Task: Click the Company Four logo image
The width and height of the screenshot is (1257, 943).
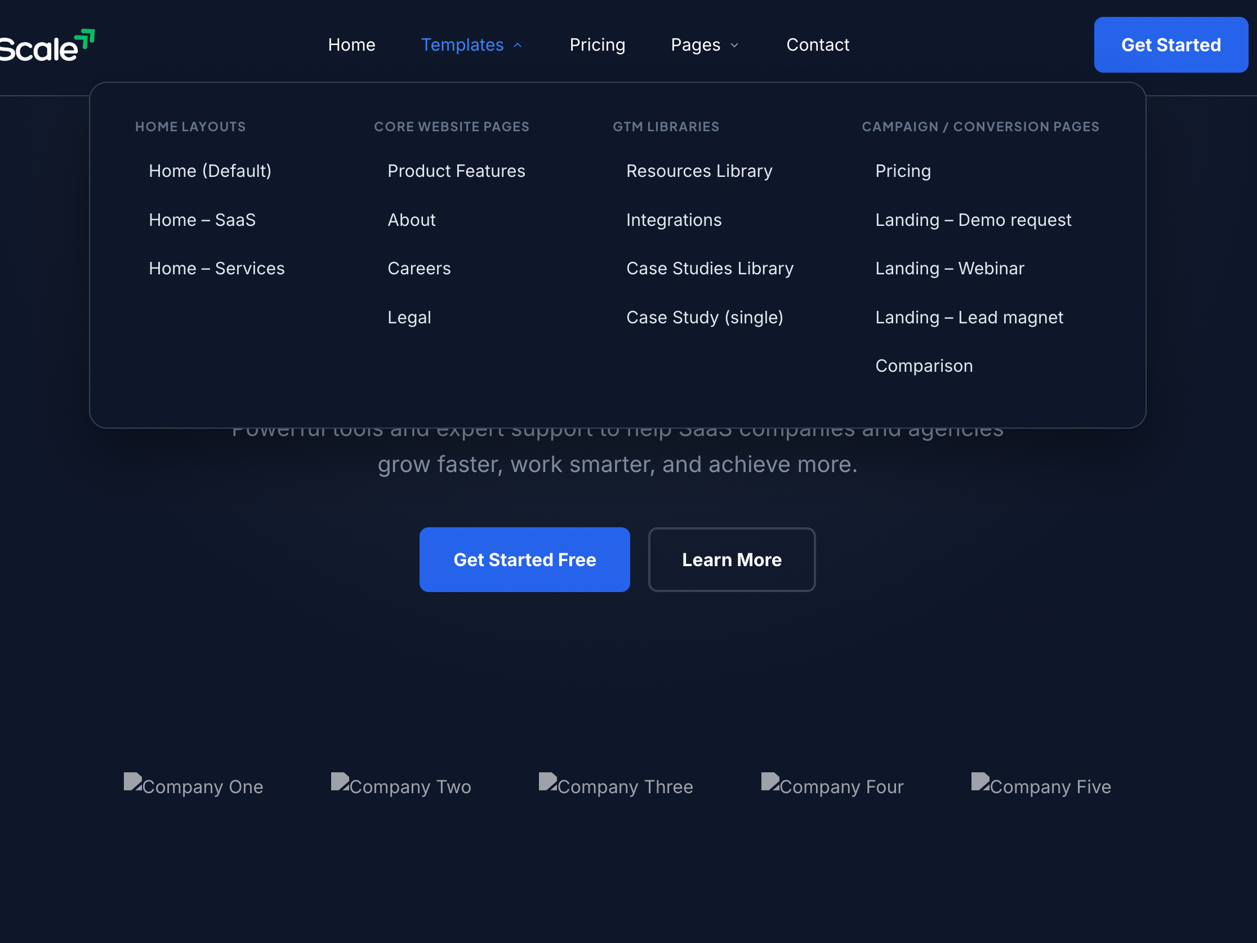Action: pyautogui.click(x=832, y=786)
